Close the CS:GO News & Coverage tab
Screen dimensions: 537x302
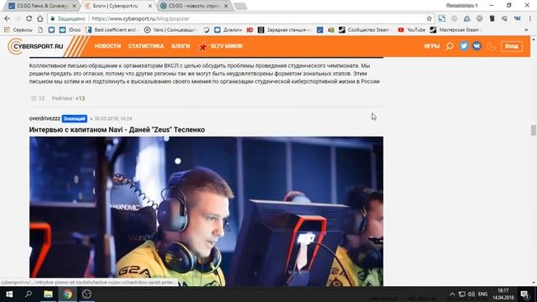[74, 6]
